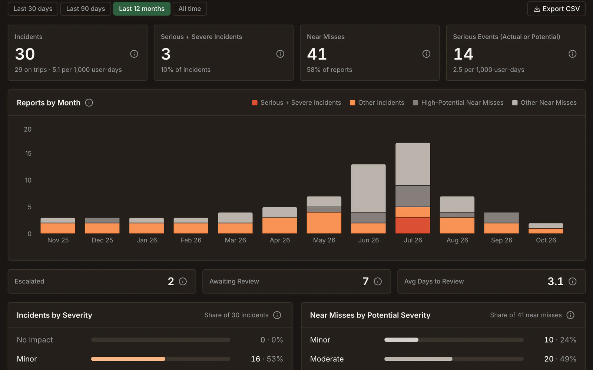Click the Incidents by Severity heading
Image resolution: width=593 pixels, height=370 pixels.
[x=54, y=315]
